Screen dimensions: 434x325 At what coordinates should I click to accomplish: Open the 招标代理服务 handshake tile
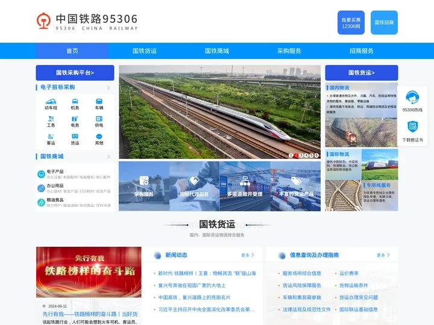194,186
